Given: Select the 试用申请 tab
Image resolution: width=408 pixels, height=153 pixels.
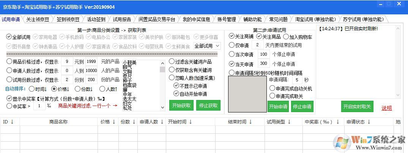Looking at the screenshot, I should (x=11, y=19).
